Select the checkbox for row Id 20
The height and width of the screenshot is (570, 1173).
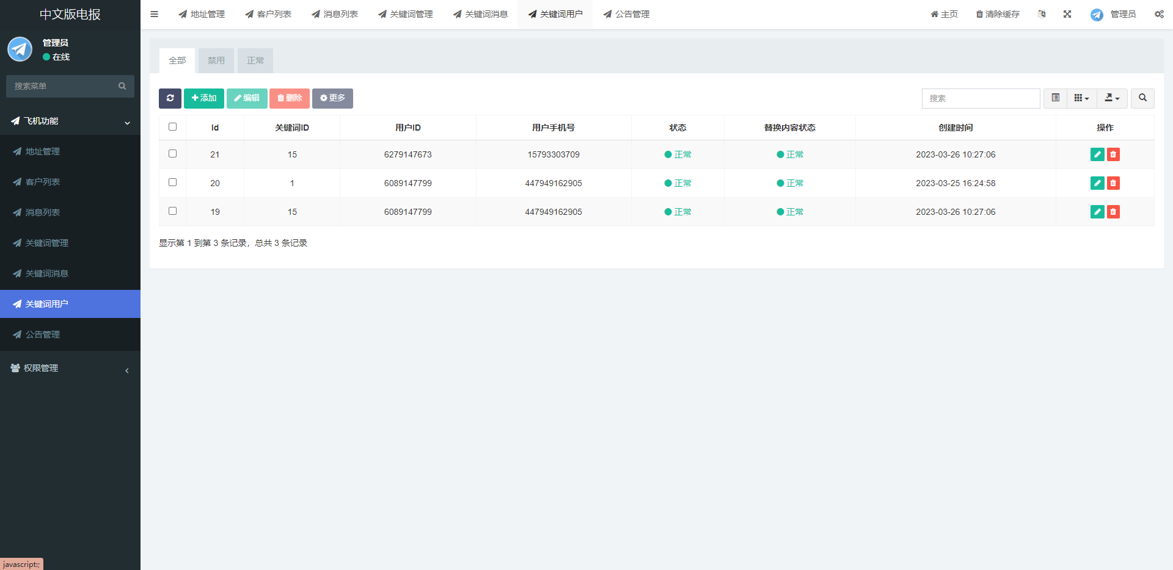[172, 182]
